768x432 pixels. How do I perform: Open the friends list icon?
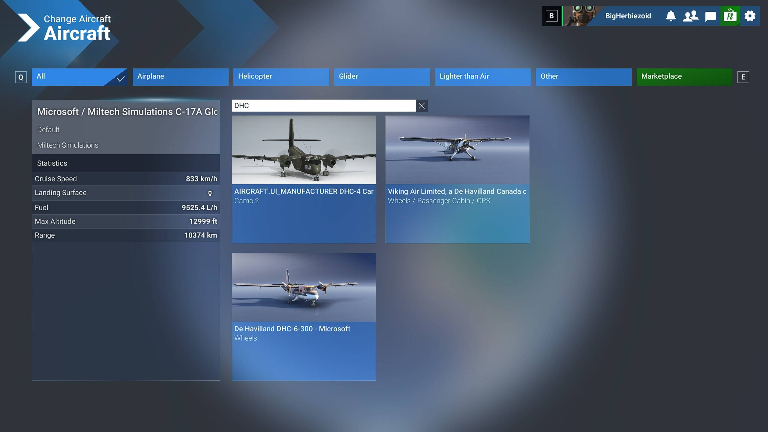point(690,16)
